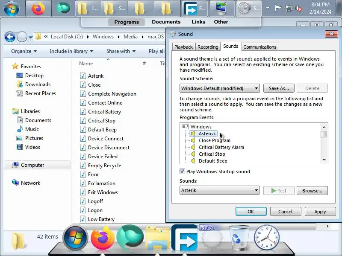Confirm the Sound dialog with OK
Viewport: 342px width, 256px height.
(251, 211)
